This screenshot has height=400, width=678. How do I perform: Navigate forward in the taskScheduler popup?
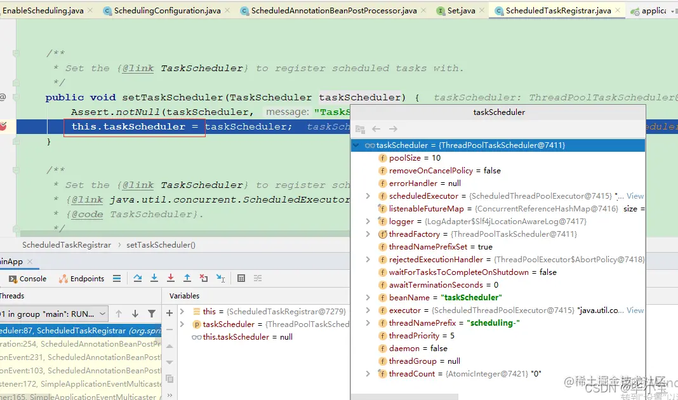pos(393,129)
